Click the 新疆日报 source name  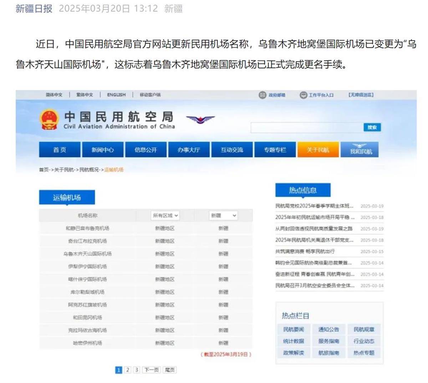(34, 9)
